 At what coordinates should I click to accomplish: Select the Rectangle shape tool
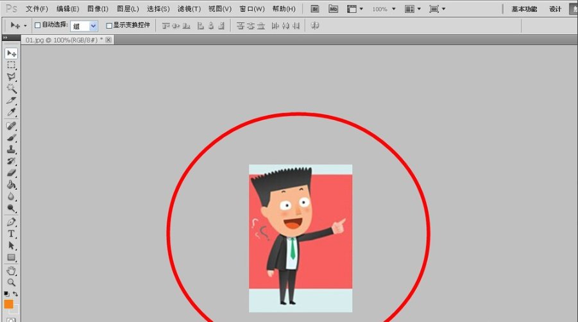pyautogui.click(x=11, y=257)
